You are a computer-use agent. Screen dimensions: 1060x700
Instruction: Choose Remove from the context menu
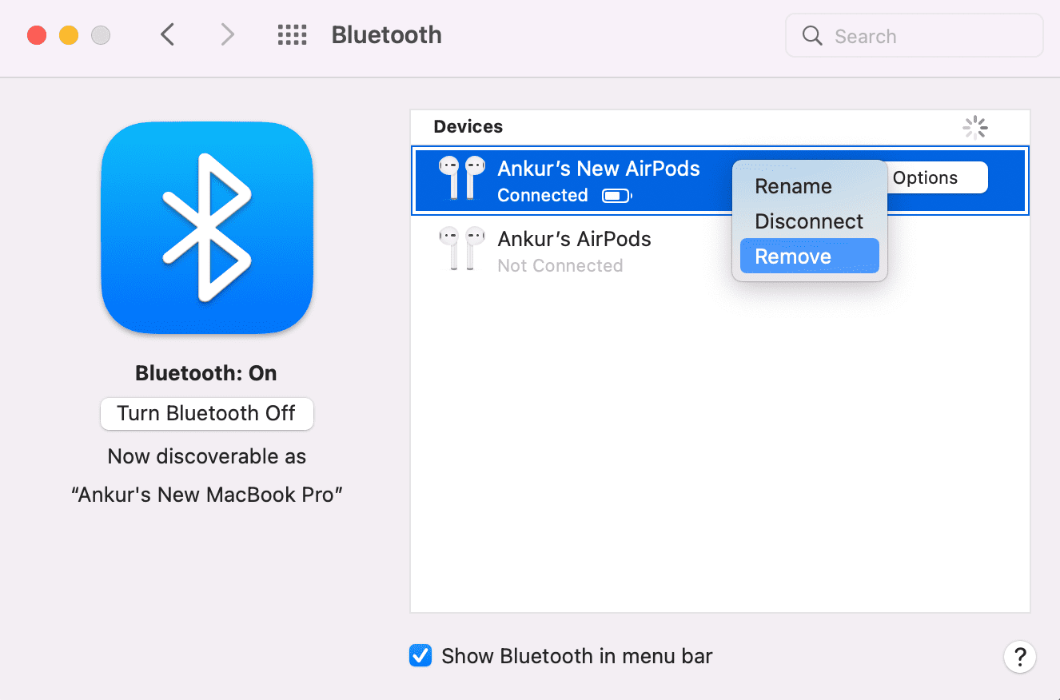tap(809, 257)
